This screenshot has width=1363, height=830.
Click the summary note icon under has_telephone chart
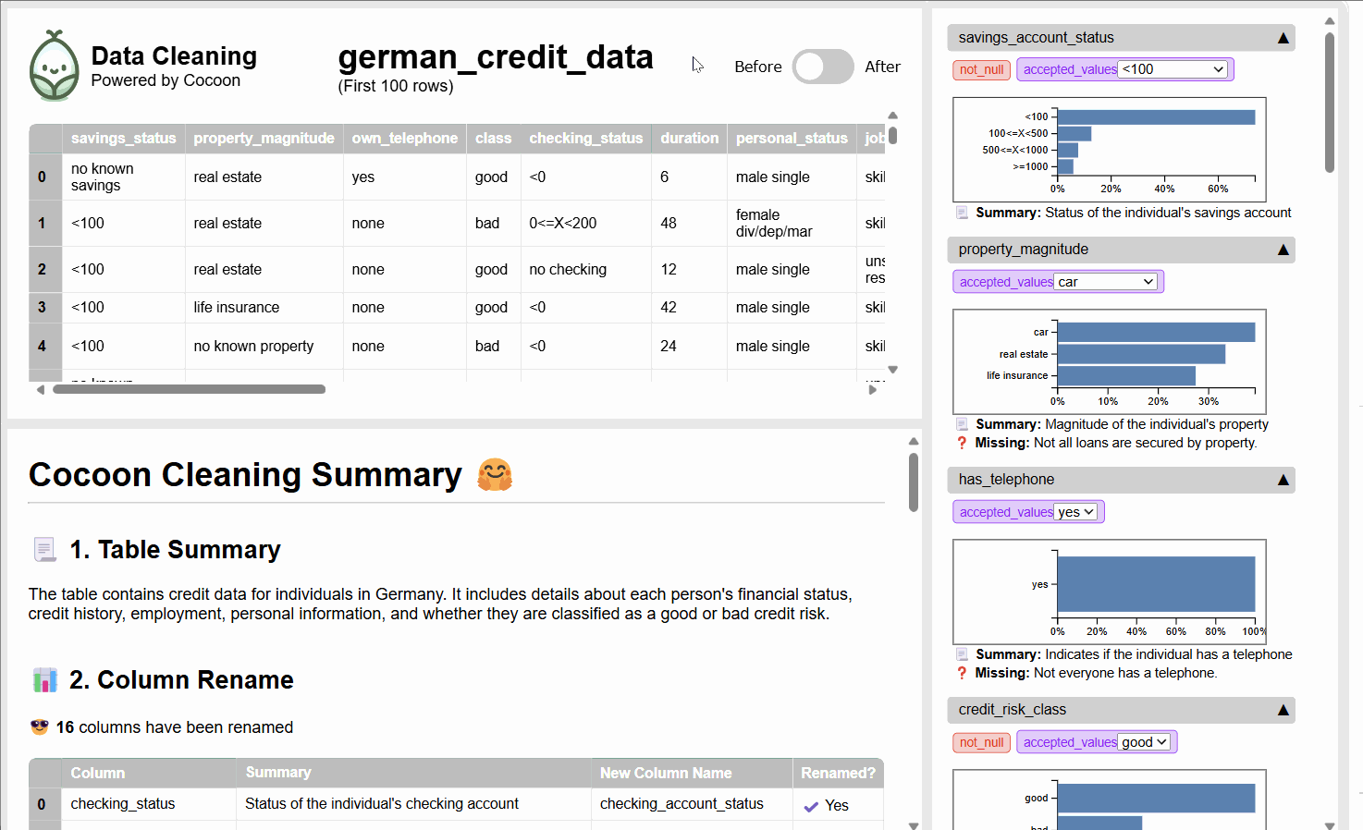tap(962, 654)
